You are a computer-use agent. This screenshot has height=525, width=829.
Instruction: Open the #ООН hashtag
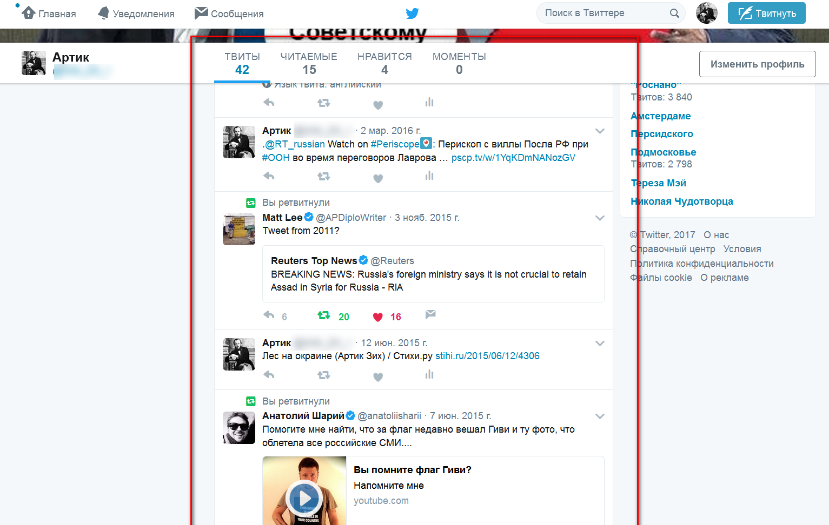click(x=276, y=158)
